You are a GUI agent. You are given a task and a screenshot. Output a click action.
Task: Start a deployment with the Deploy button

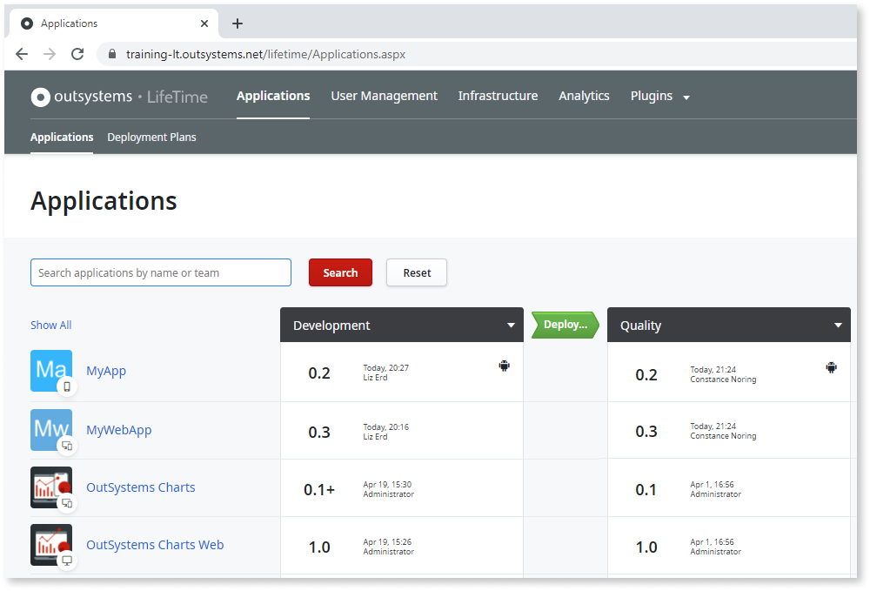coord(564,325)
